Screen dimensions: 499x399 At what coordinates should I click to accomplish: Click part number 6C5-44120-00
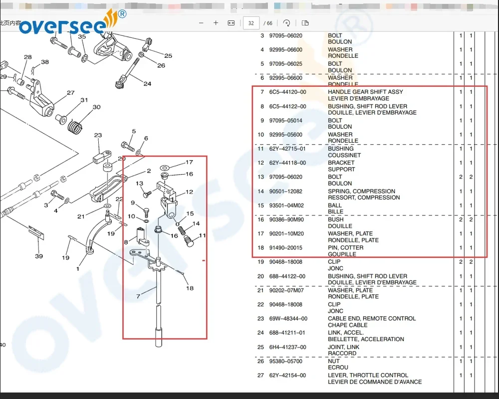[288, 92]
